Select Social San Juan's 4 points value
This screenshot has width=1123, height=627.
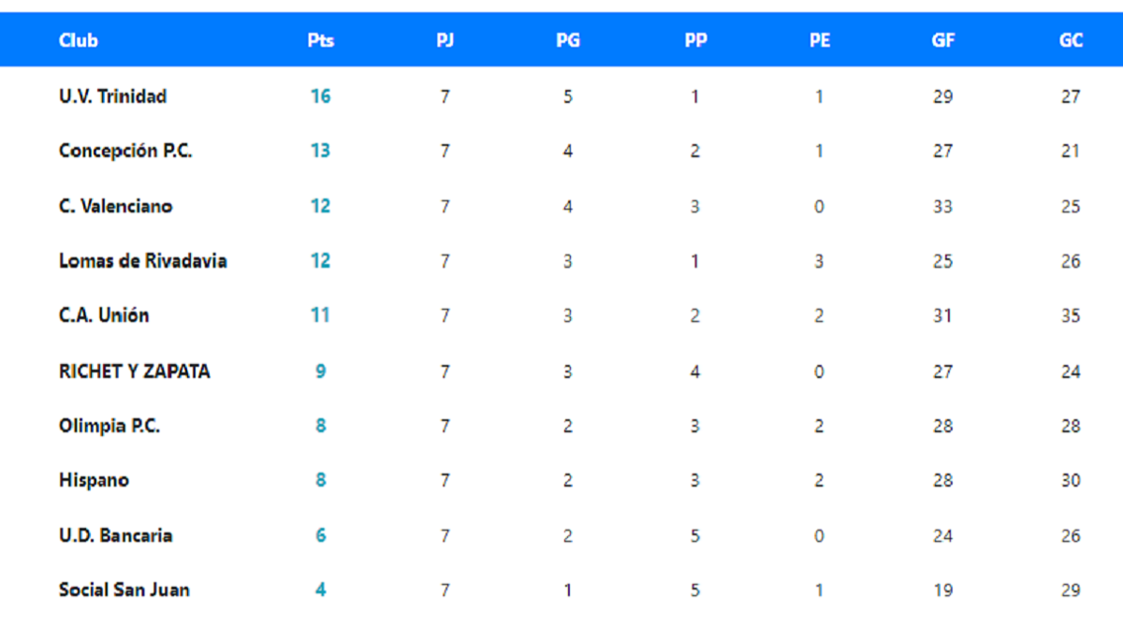click(x=320, y=590)
